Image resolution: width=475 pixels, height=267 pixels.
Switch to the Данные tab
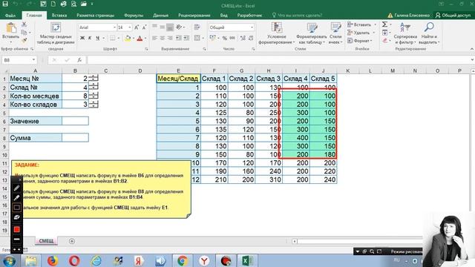pyautogui.click(x=160, y=15)
